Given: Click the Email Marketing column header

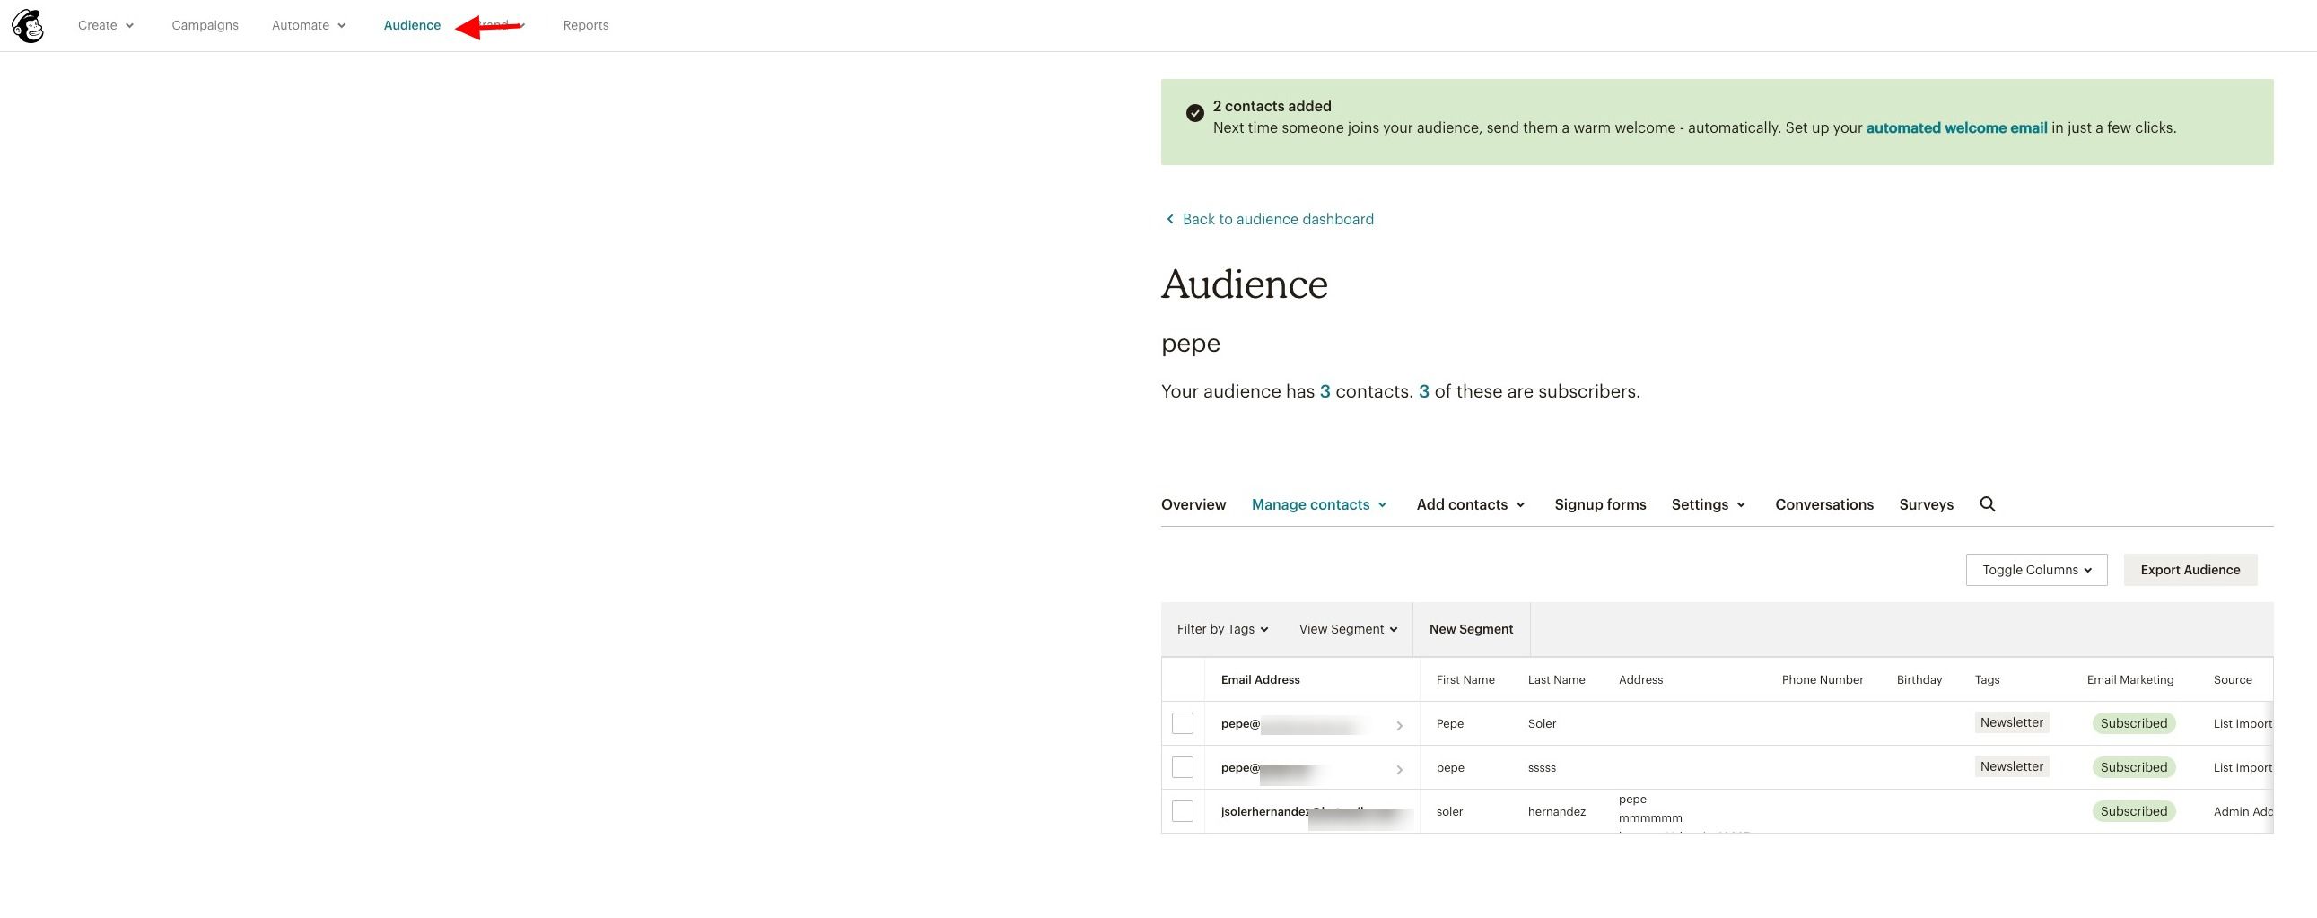Looking at the screenshot, I should pyautogui.click(x=2130, y=679).
